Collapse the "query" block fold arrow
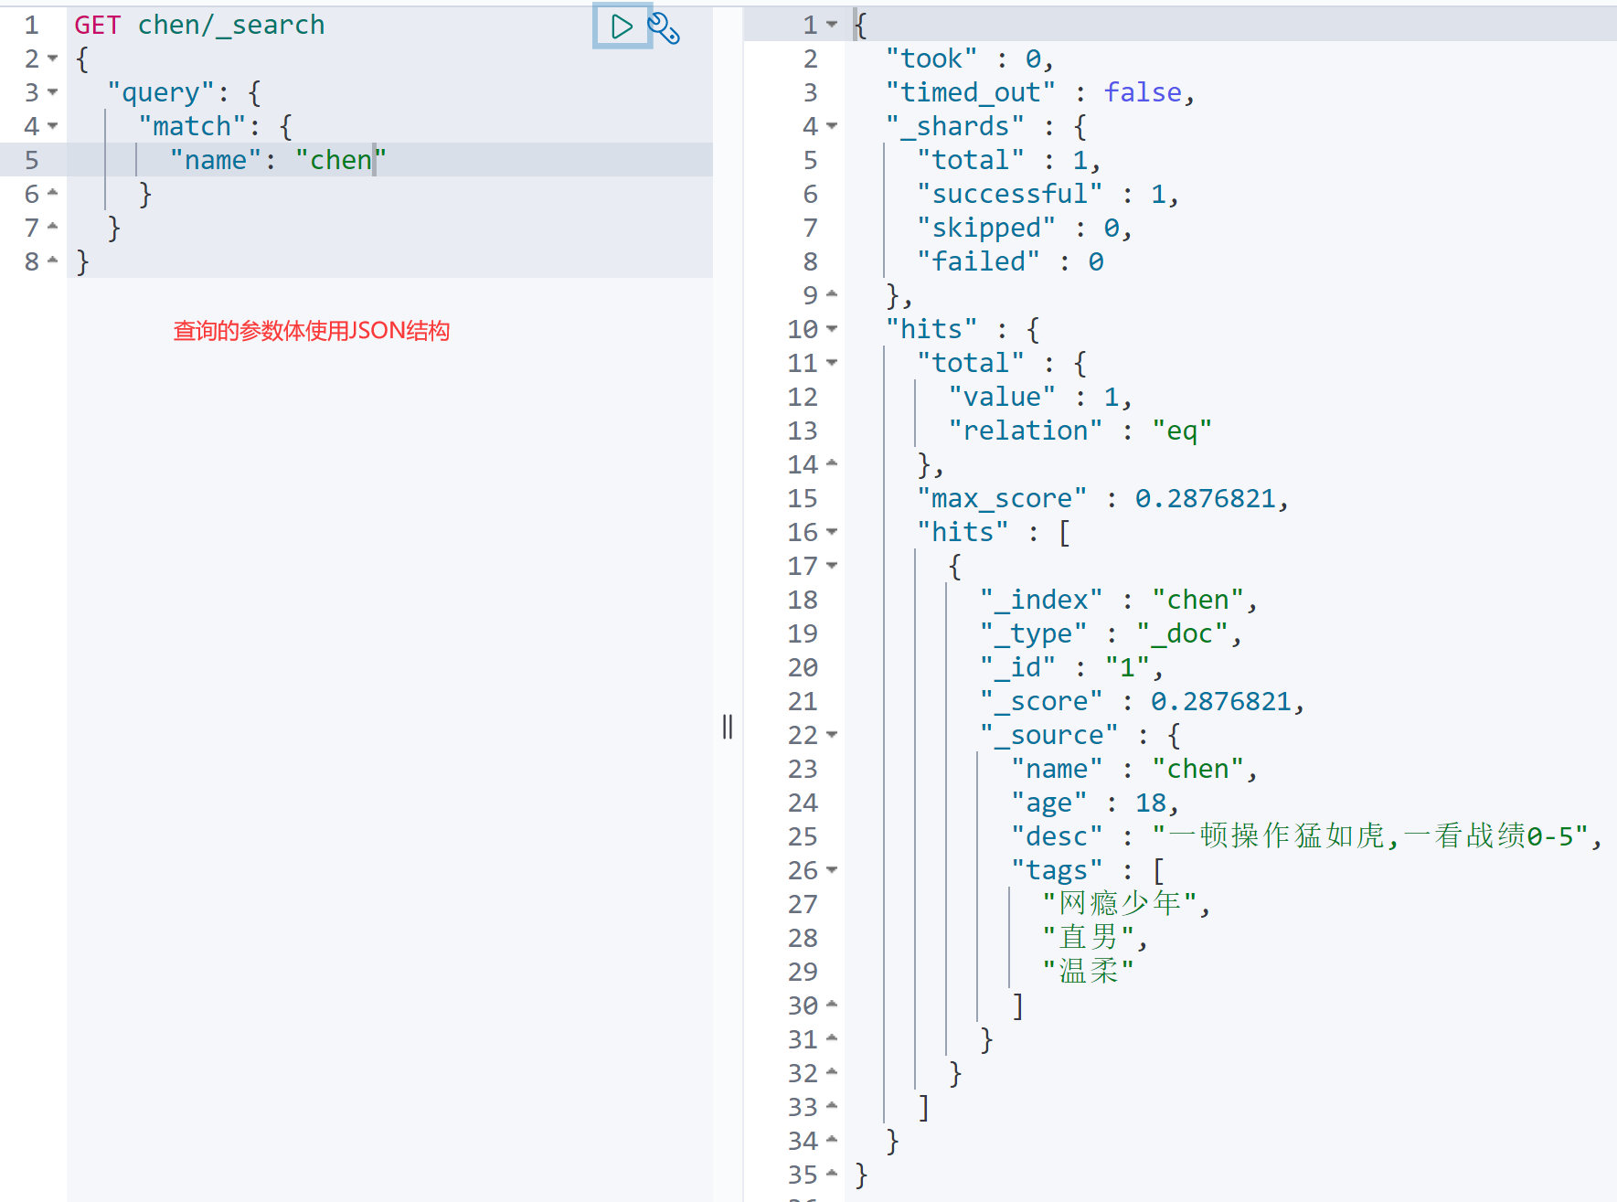 [x=52, y=92]
